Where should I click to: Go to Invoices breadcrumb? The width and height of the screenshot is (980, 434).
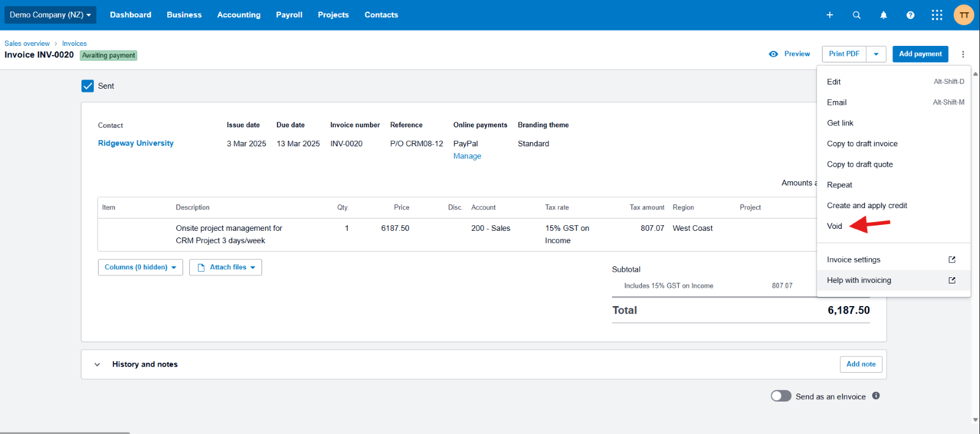click(74, 43)
